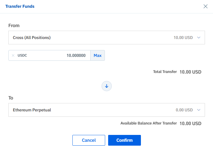Screen dimensions: 213x151
Task: Click the To label
Action: click(11, 98)
